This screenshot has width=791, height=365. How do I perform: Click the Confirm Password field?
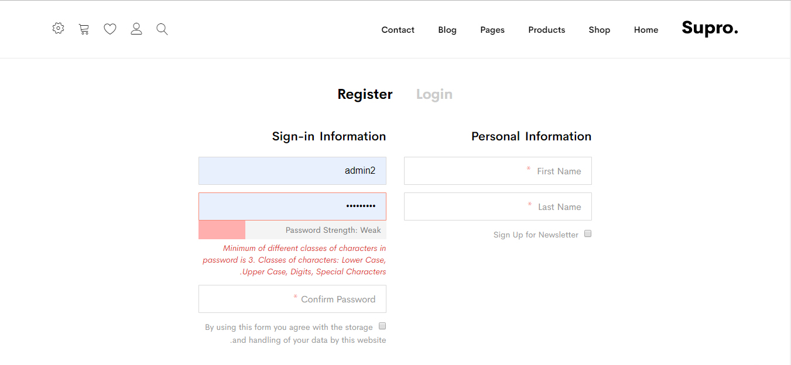coord(292,299)
